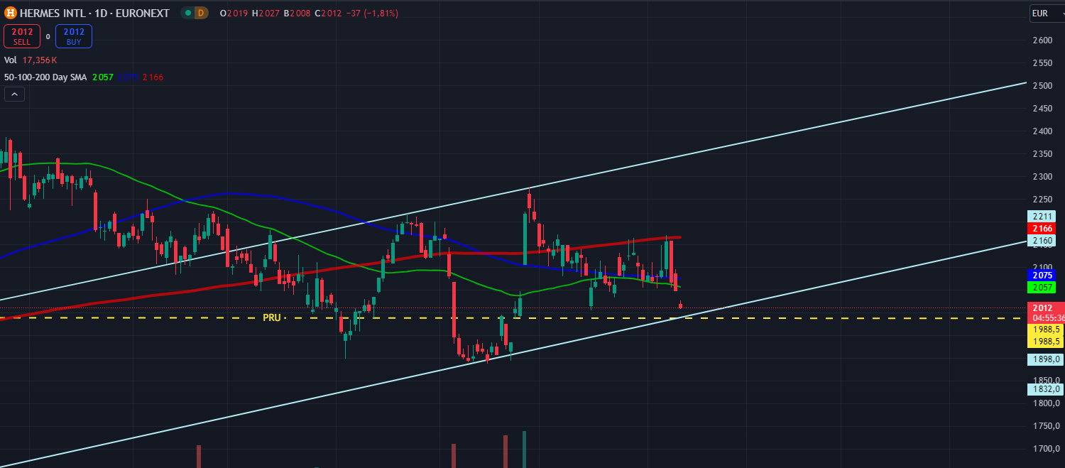Select the Vol volume indicator label
The height and width of the screenshot is (468, 1065).
click(x=11, y=60)
